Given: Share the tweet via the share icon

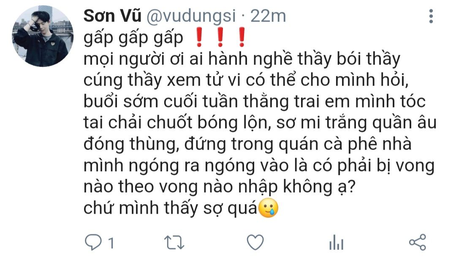Looking at the screenshot, I should pos(417,242).
